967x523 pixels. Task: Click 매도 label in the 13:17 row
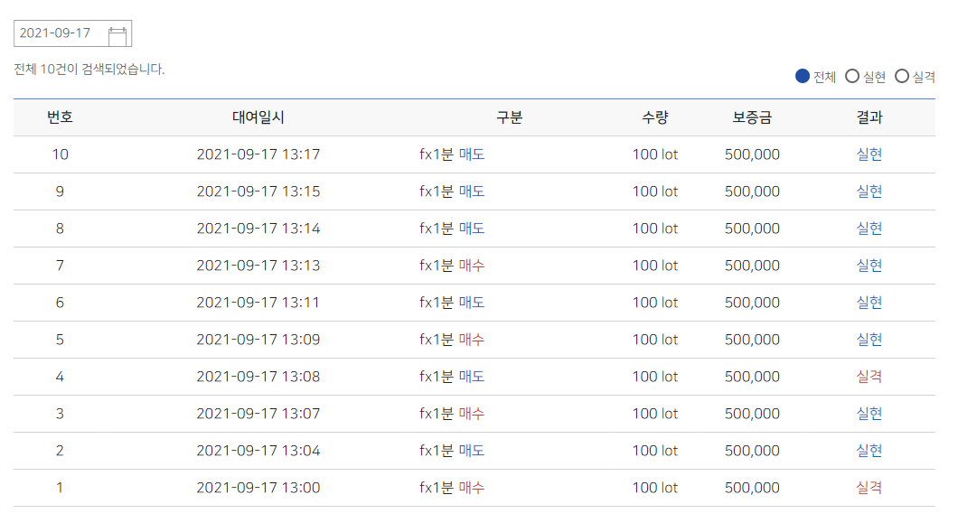(x=471, y=154)
